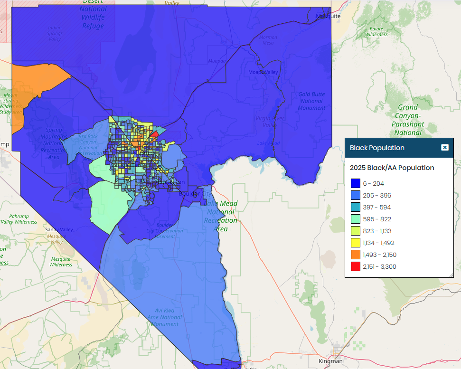Click the Gold Butte National Monument label
This screenshot has width=461, height=369.
pyautogui.click(x=311, y=101)
